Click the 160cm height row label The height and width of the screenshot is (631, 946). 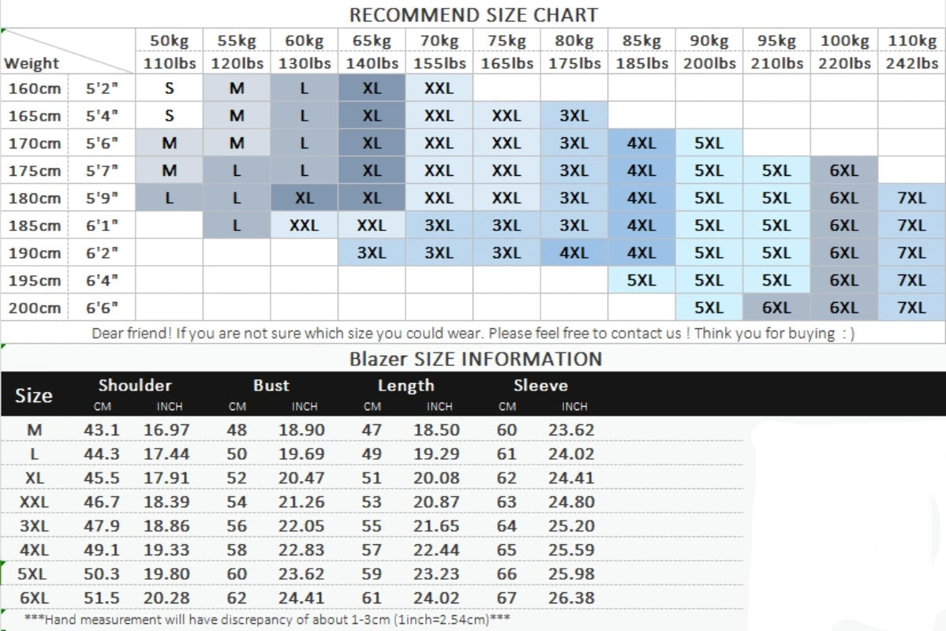(x=35, y=88)
